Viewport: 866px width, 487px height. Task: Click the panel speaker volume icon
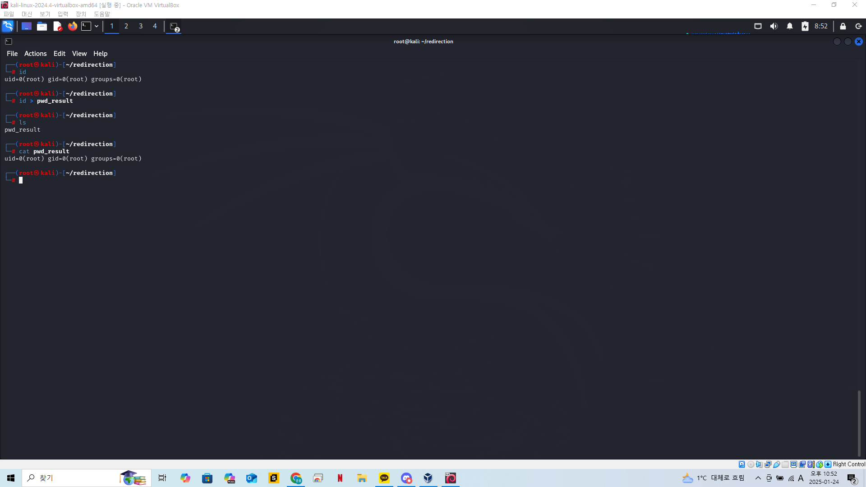point(774,26)
